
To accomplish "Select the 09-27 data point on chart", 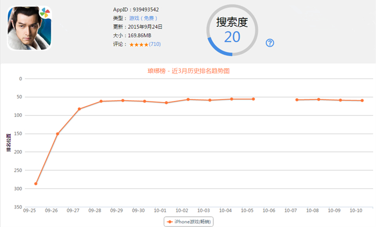I will [x=79, y=109].
